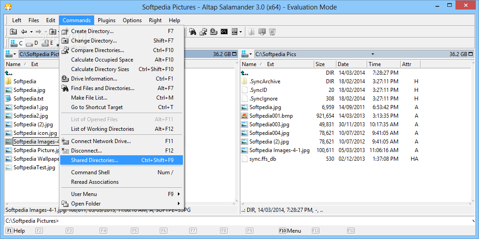
Task: Click Shared Directories... highlighted entry
Action: [x=121, y=160]
